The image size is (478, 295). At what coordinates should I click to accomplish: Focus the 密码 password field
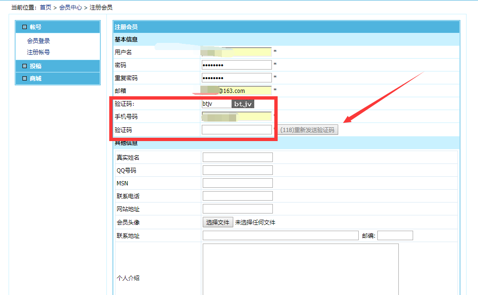[237, 65]
